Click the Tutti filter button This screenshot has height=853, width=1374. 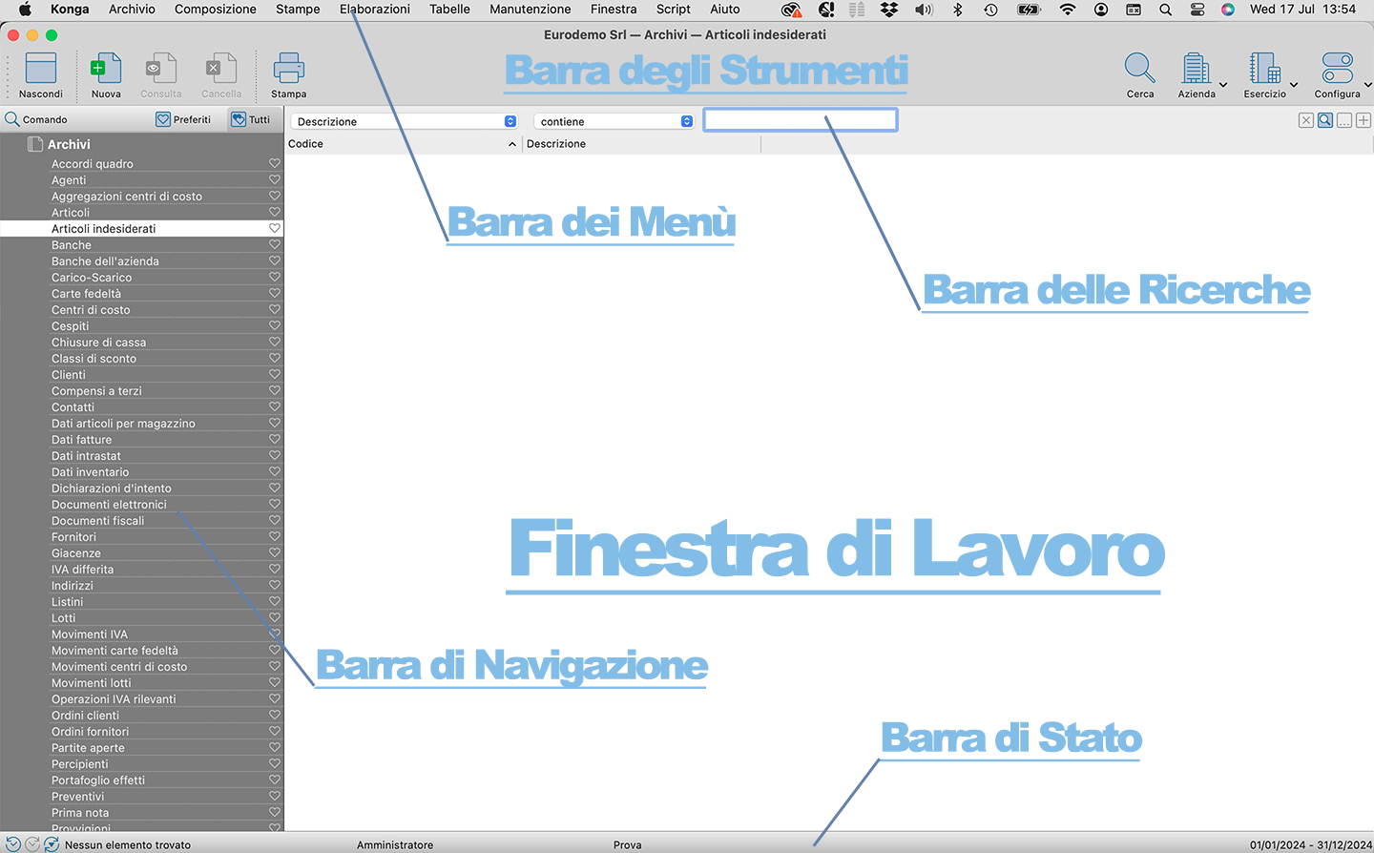point(250,119)
